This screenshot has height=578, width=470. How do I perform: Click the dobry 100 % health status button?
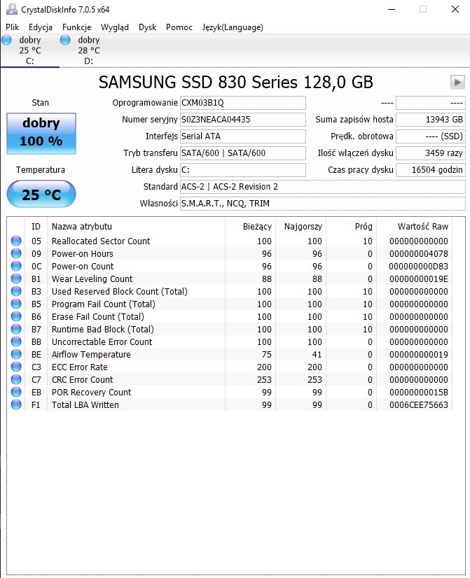click(41, 133)
